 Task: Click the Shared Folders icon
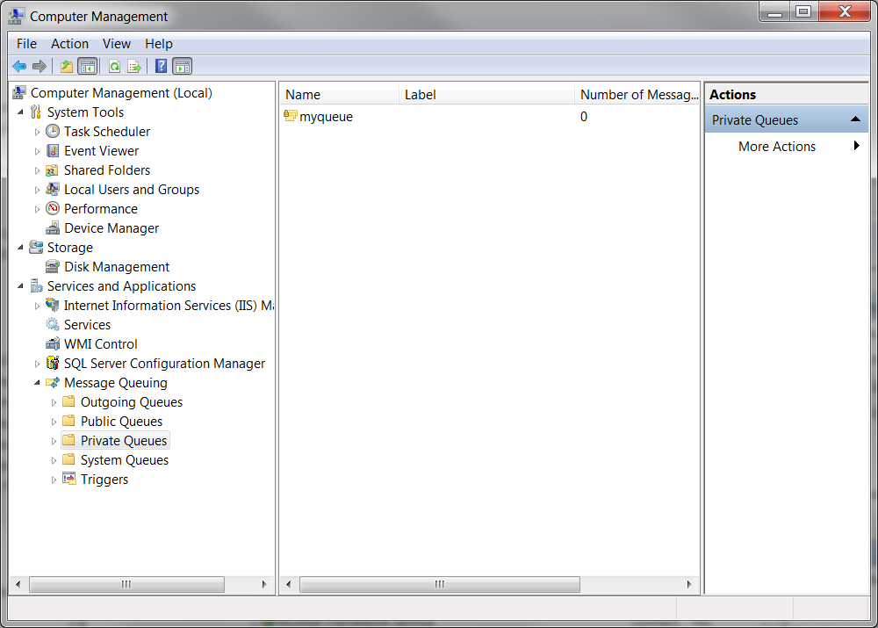tap(52, 170)
